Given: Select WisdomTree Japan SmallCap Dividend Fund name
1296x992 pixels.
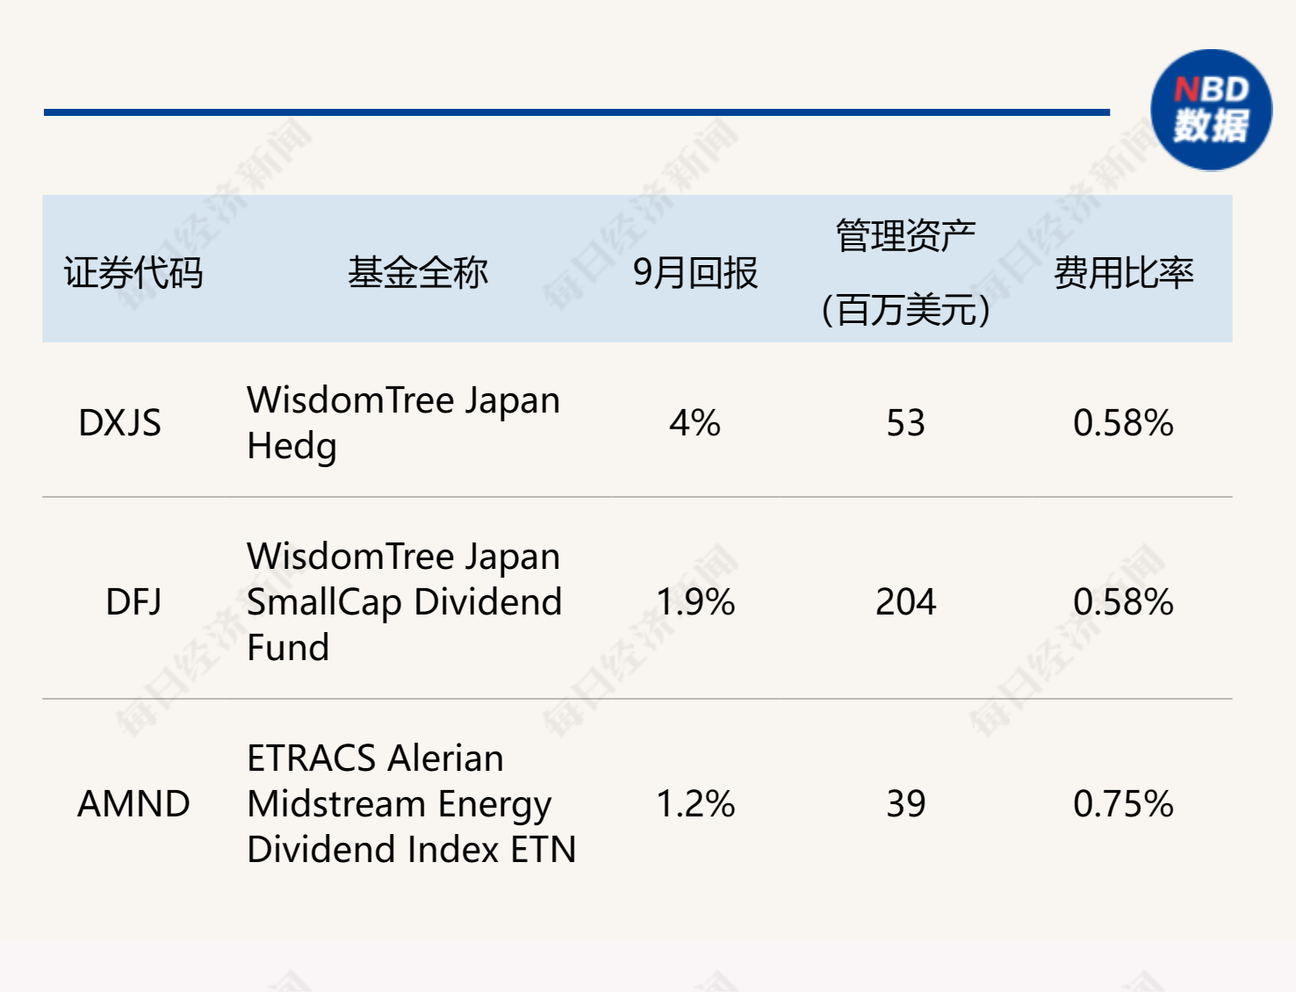Looking at the screenshot, I should coord(404,602).
